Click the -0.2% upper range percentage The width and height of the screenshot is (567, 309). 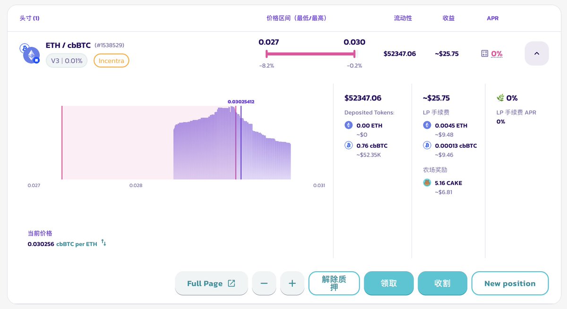[x=354, y=66]
